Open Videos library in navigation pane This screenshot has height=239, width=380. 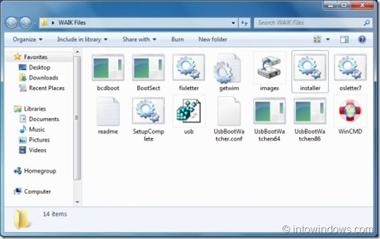[37, 150]
